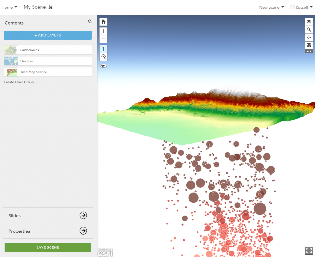The width and height of the screenshot is (315, 257).
Task: Zoom in with the plus button
Action: (103, 31)
